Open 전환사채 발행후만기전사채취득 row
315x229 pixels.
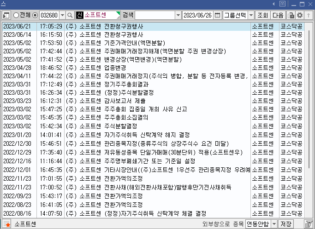[x=153, y=187]
